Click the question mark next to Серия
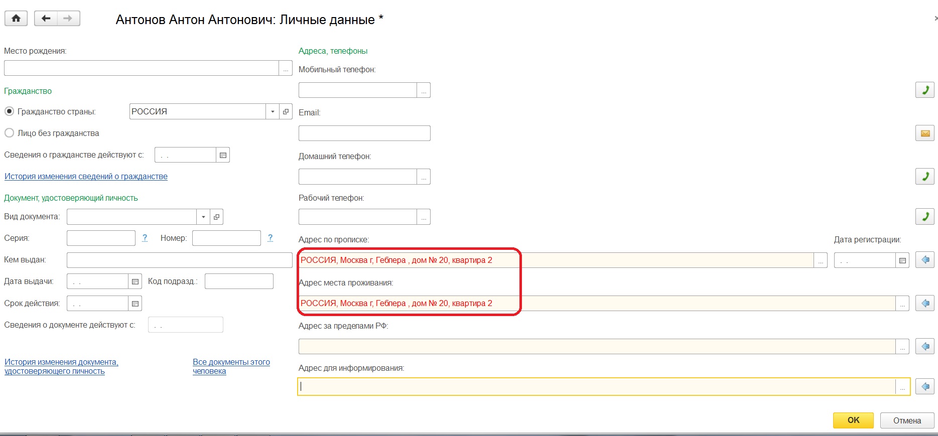 coord(145,238)
